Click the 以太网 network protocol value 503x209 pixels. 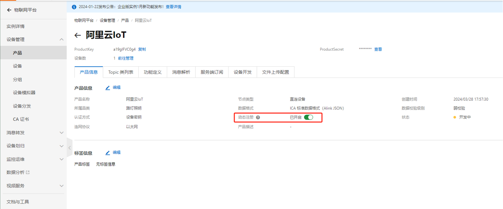tap(132, 127)
